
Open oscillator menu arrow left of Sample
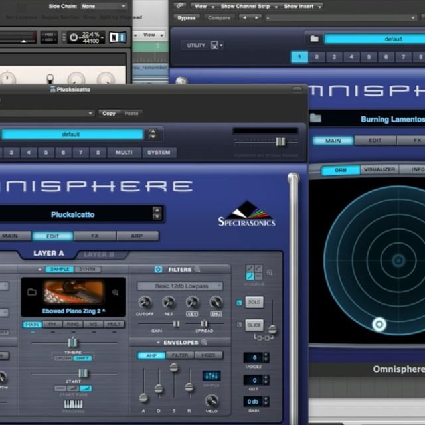[x=40, y=270]
